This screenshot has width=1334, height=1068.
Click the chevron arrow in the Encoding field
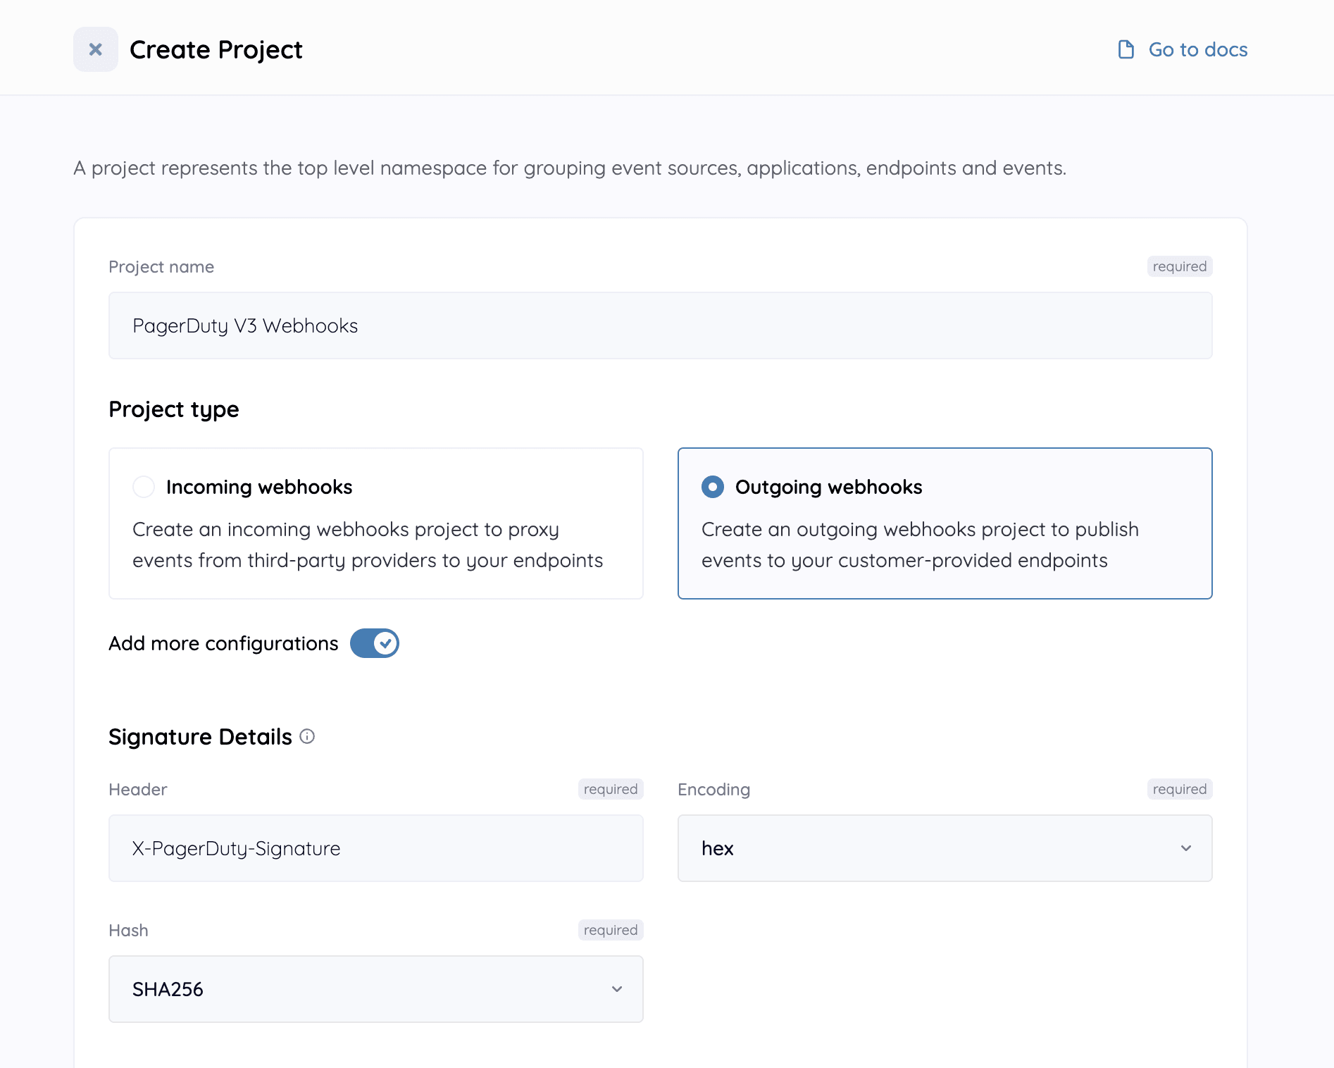pyautogui.click(x=1186, y=848)
